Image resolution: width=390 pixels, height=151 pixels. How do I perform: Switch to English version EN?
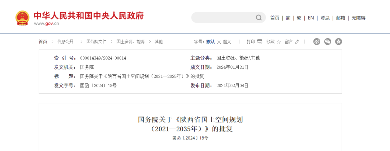pyautogui.click(x=311, y=18)
